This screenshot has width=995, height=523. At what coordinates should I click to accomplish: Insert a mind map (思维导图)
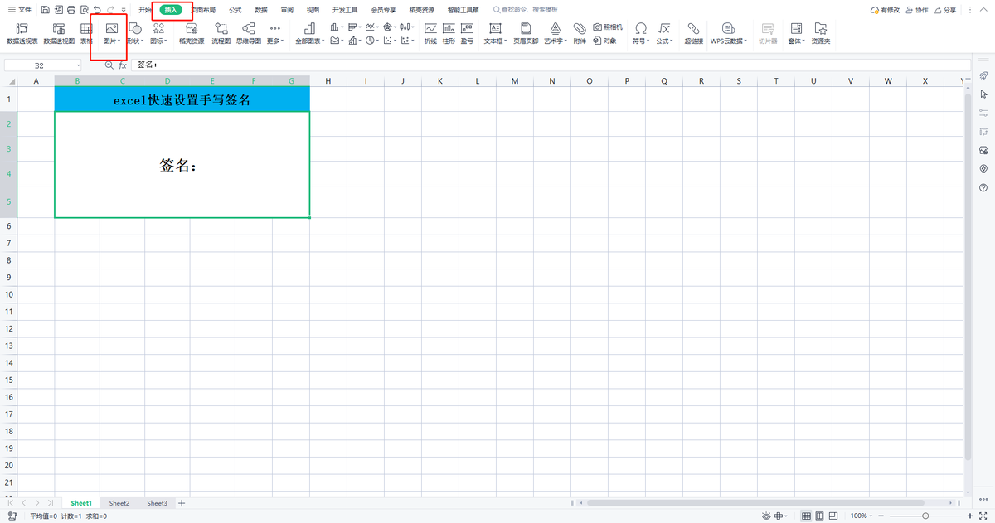[x=249, y=33]
